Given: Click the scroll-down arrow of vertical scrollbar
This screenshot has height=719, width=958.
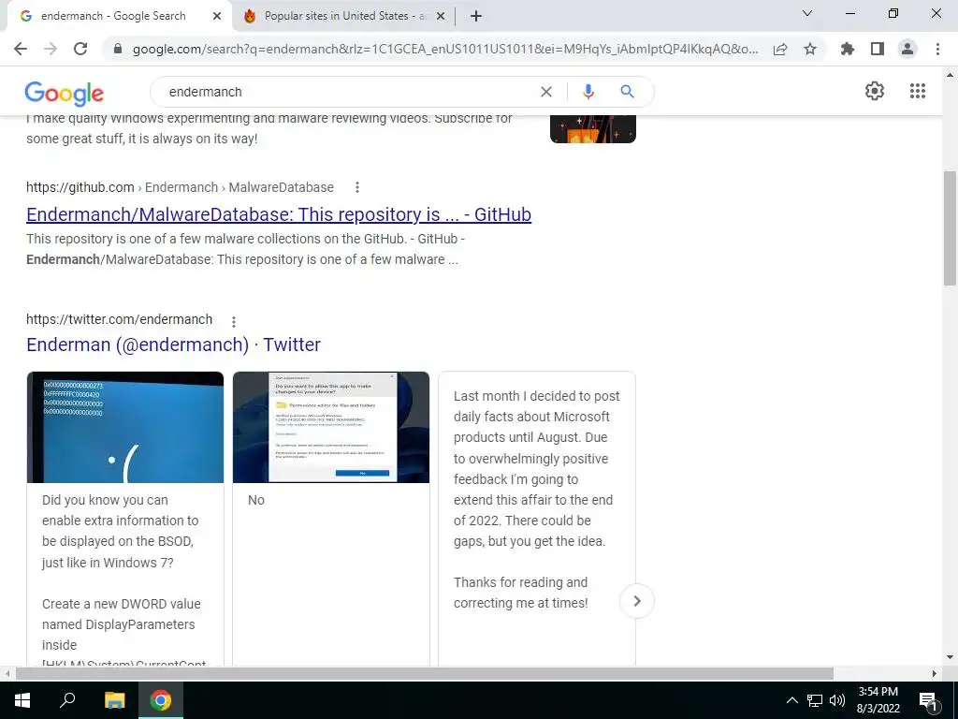Looking at the screenshot, I should point(950,657).
